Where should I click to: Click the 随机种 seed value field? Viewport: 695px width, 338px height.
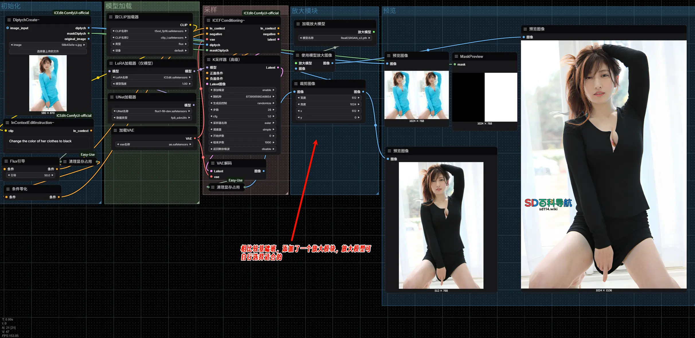242,97
